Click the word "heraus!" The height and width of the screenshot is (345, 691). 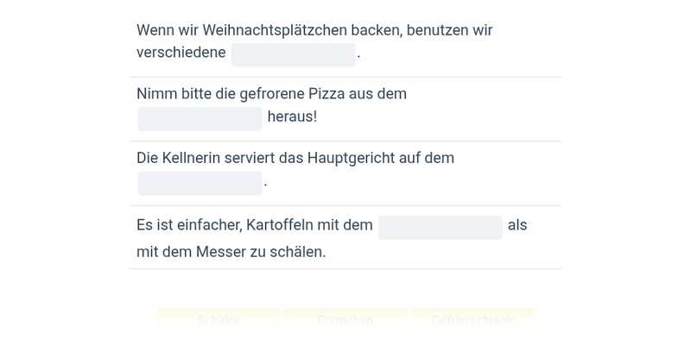tap(292, 117)
